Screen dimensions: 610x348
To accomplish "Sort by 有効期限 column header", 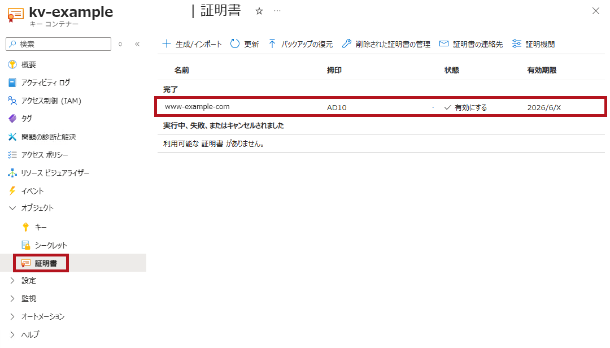I will pos(542,71).
